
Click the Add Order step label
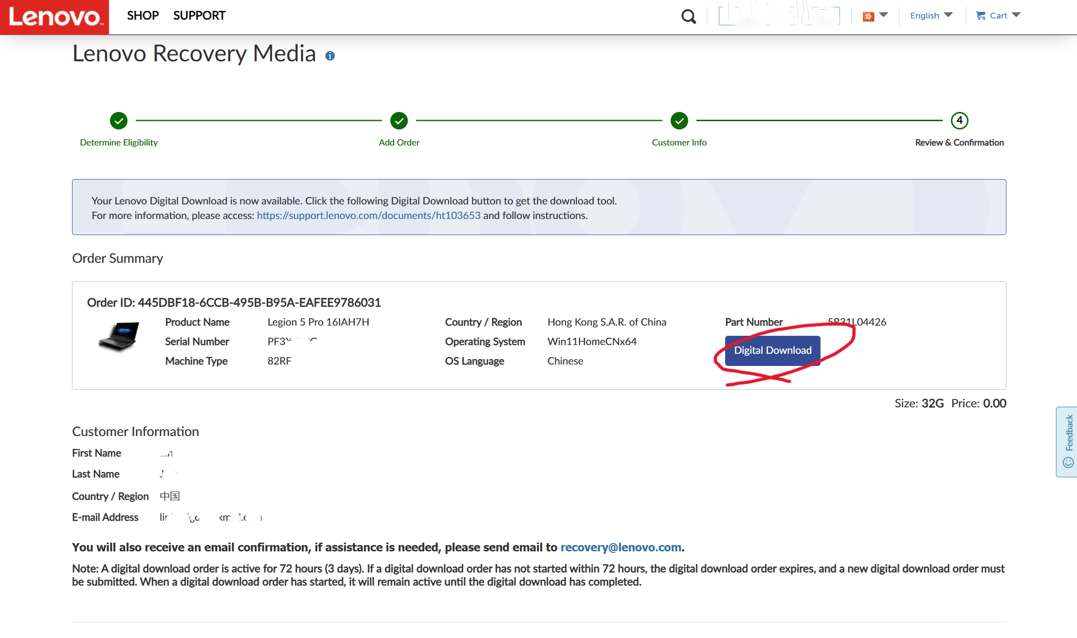coord(399,143)
